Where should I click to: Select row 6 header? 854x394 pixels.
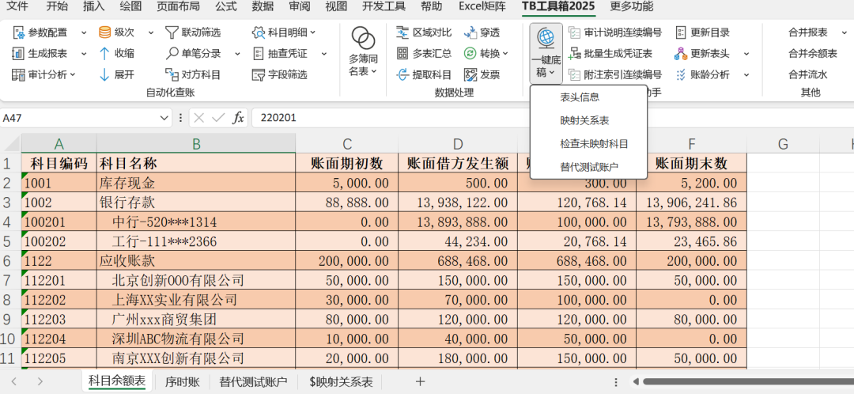coord(10,260)
